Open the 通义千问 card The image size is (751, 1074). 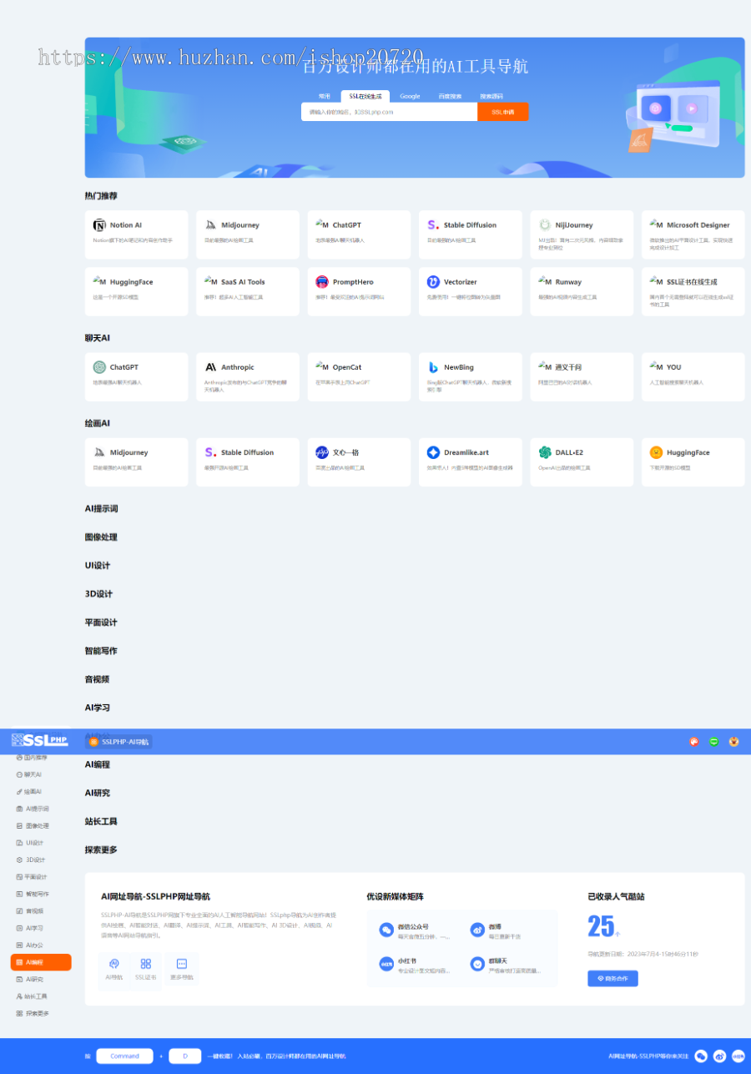coord(582,376)
